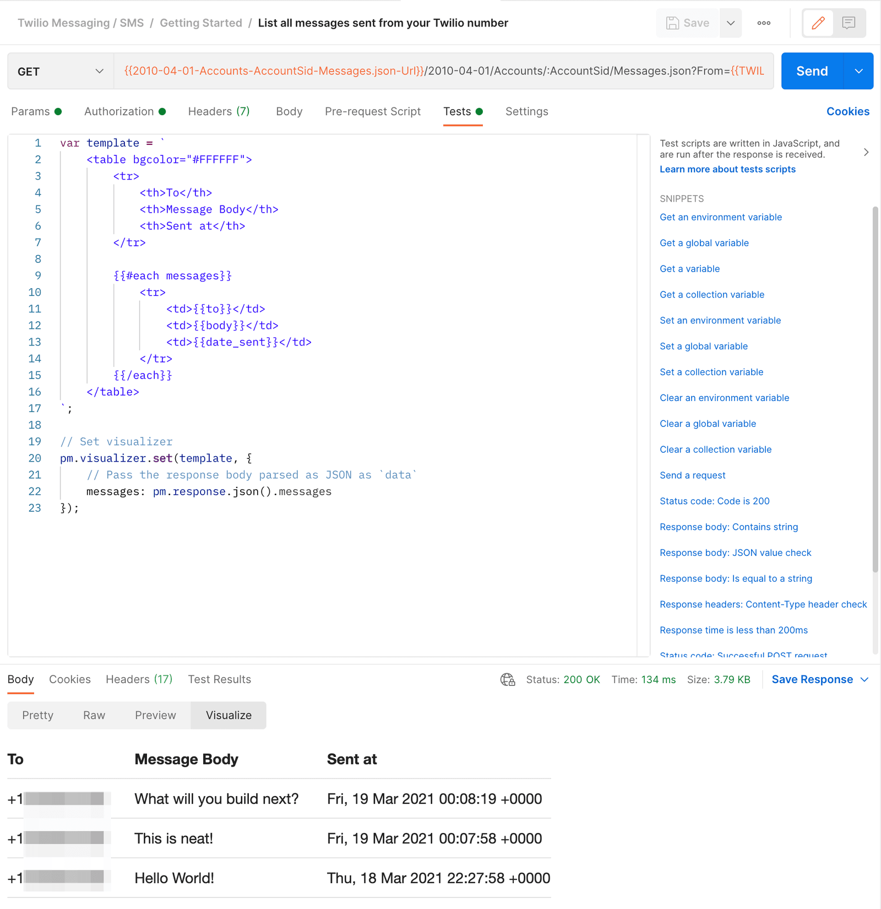Image resolution: width=881 pixels, height=909 pixels.
Task: Insert the Set a global variable snippet
Action: pyautogui.click(x=704, y=346)
